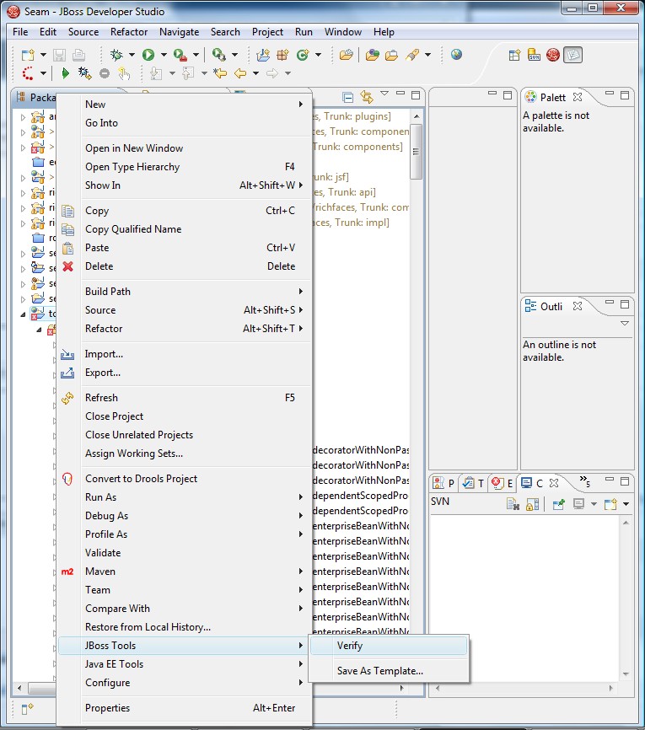Screen dimensions: 645x730
Task: Expand the Show In submenu
Action: [x=185, y=185]
